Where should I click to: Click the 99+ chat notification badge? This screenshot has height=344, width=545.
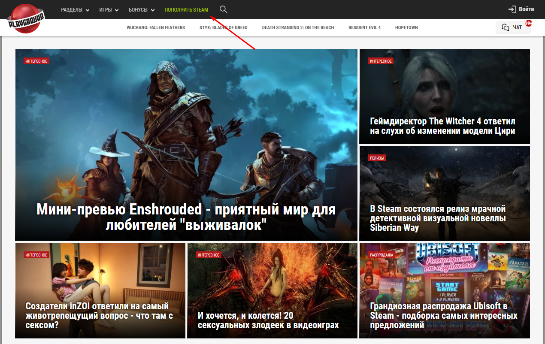529,23
